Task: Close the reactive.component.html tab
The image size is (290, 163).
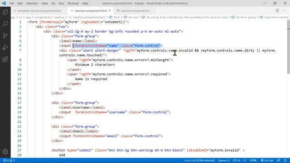Action: [110, 10]
